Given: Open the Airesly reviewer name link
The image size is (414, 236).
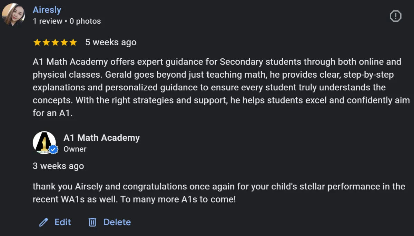Looking at the screenshot, I should click(x=47, y=10).
